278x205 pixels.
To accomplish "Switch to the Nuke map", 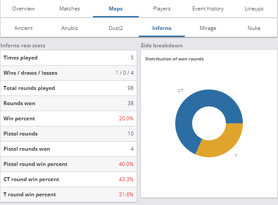I will (254, 28).
